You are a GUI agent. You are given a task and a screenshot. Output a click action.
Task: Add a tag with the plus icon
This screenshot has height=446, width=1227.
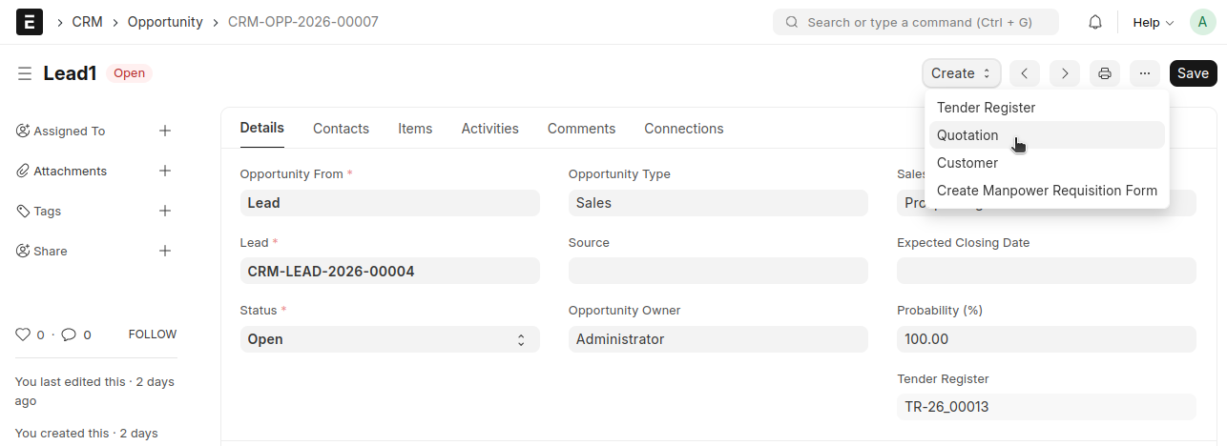pos(165,211)
